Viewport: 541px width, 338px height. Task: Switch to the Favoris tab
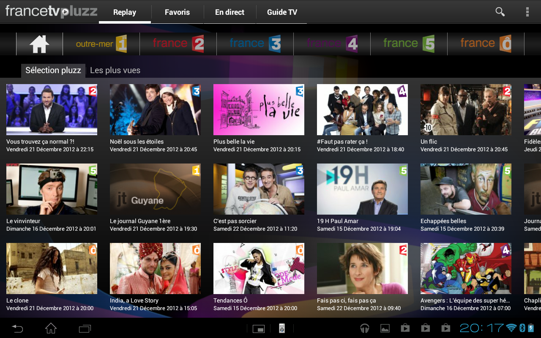click(177, 12)
